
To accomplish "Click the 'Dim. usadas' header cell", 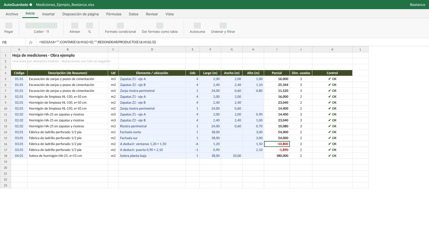I will point(301,73).
